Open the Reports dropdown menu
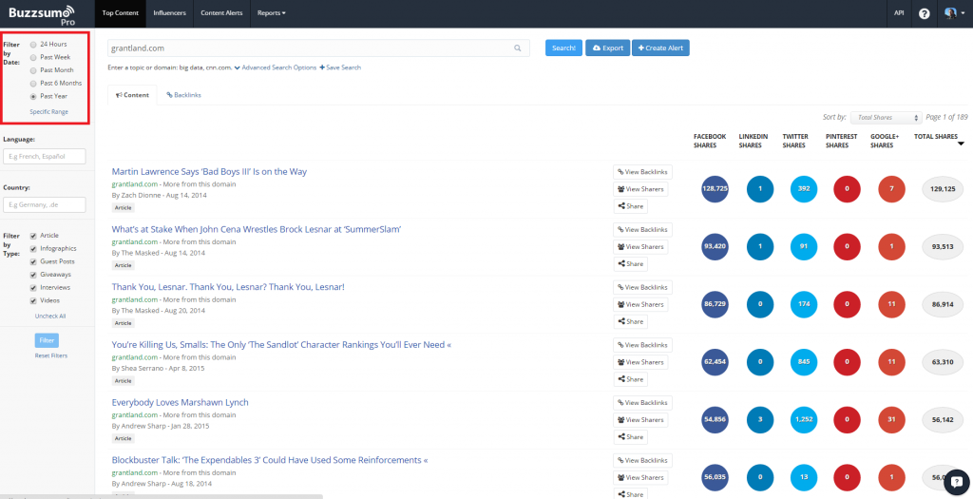This screenshot has width=973, height=499. click(271, 13)
